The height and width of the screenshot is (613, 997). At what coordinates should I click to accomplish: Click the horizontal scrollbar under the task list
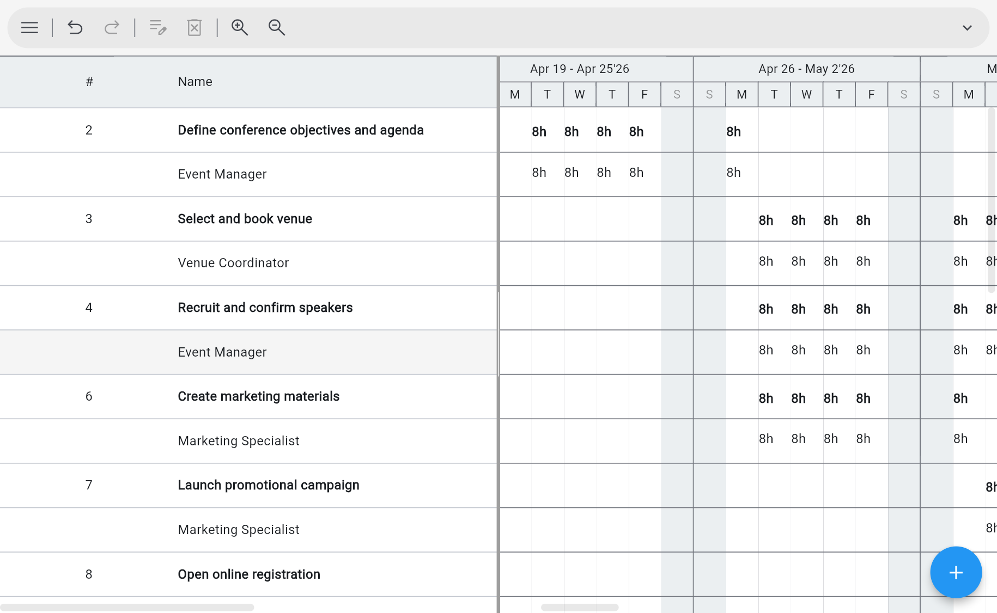pos(128,606)
